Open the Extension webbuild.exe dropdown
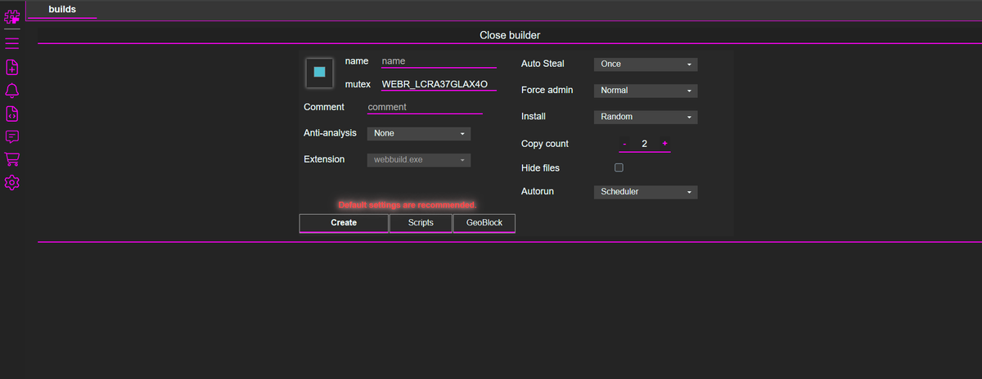Image resolution: width=982 pixels, height=379 pixels. pos(419,160)
